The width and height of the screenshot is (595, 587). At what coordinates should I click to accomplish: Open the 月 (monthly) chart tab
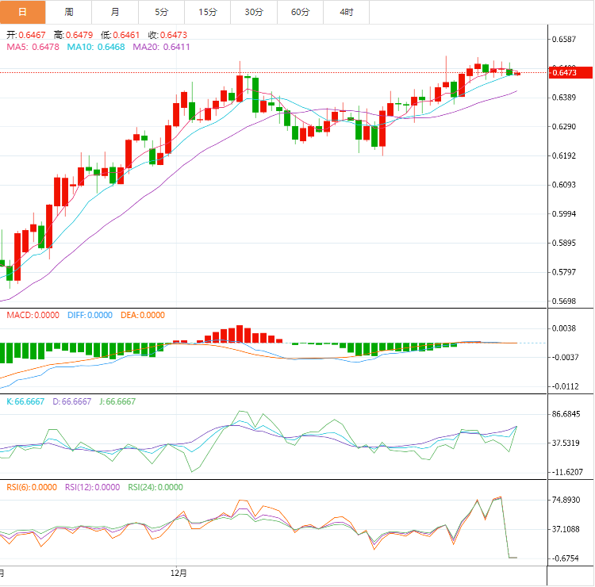(x=116, y=12)
